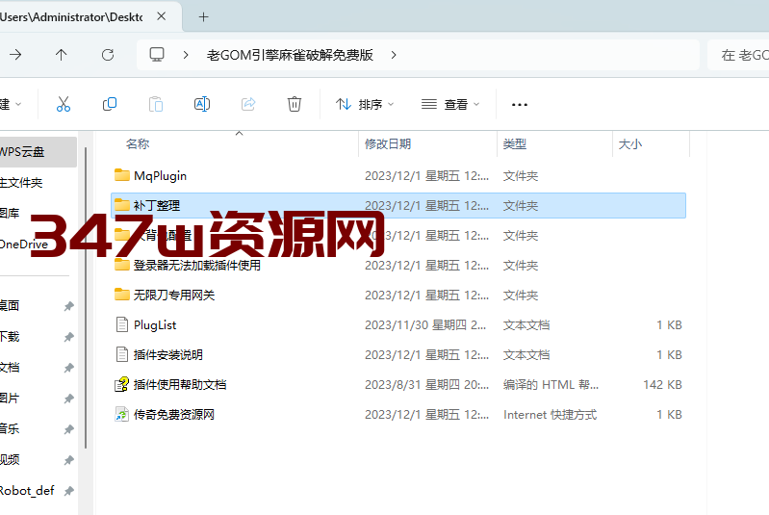Open the more options ellipsis menu
The height and width of the screenshot is (515, 769).
(520, 105)
